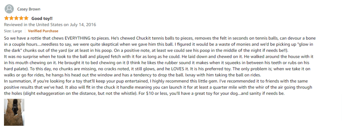
Task: Click the "Size: Large" text
Action: [x=13, y=31]
